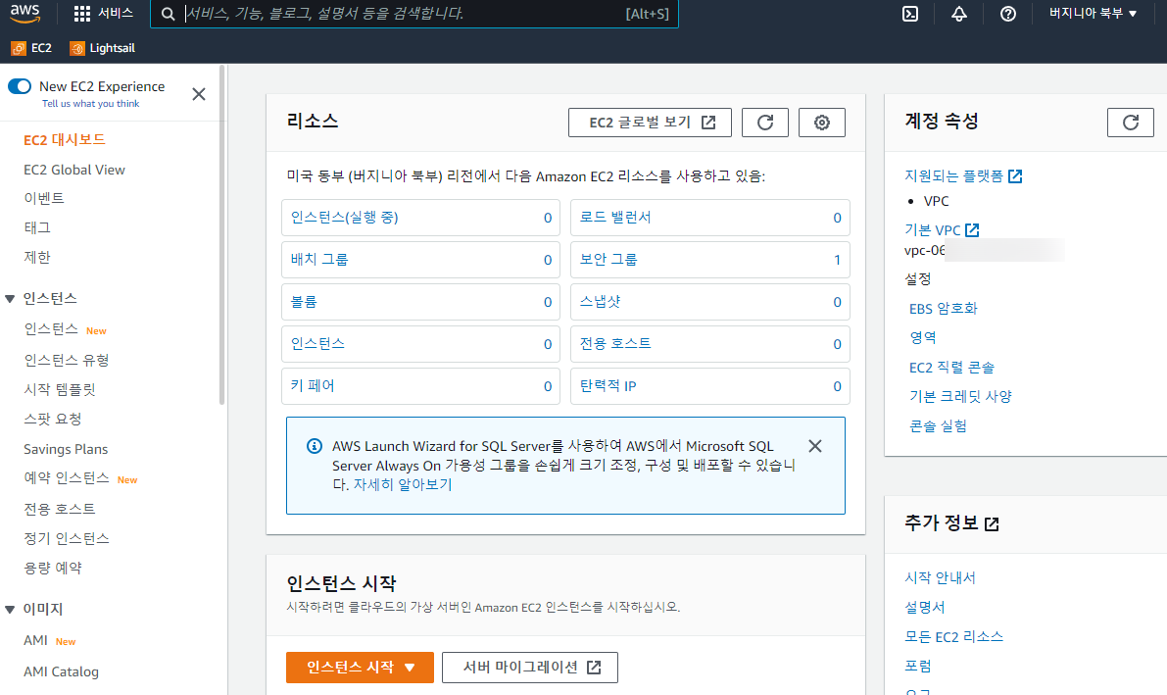
Task: Focus the AWS services search field
Action: click(x=413, y=14)
